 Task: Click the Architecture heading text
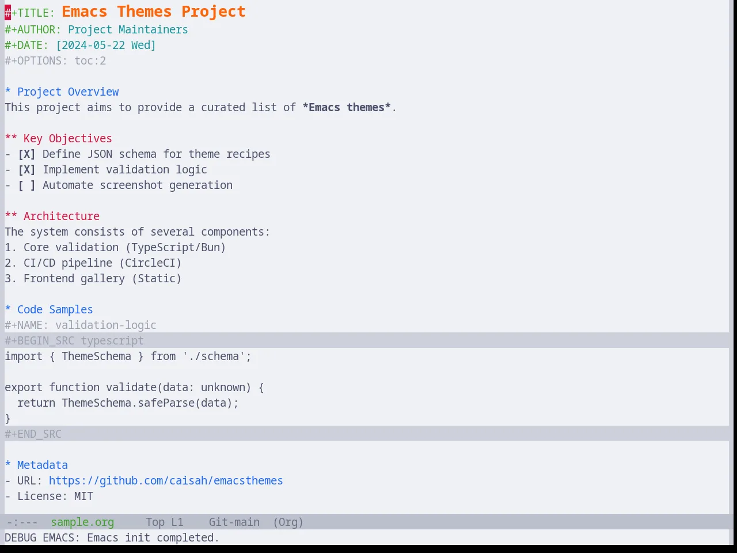(x=62, y=217)
